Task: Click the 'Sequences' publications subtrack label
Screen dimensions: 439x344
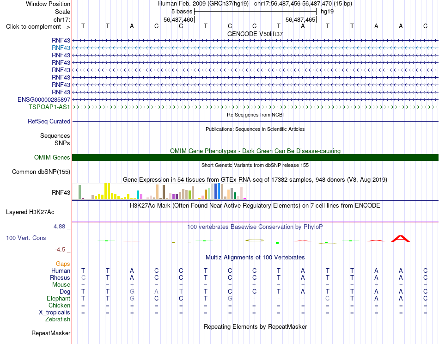Action: click(x=55, y=136)
